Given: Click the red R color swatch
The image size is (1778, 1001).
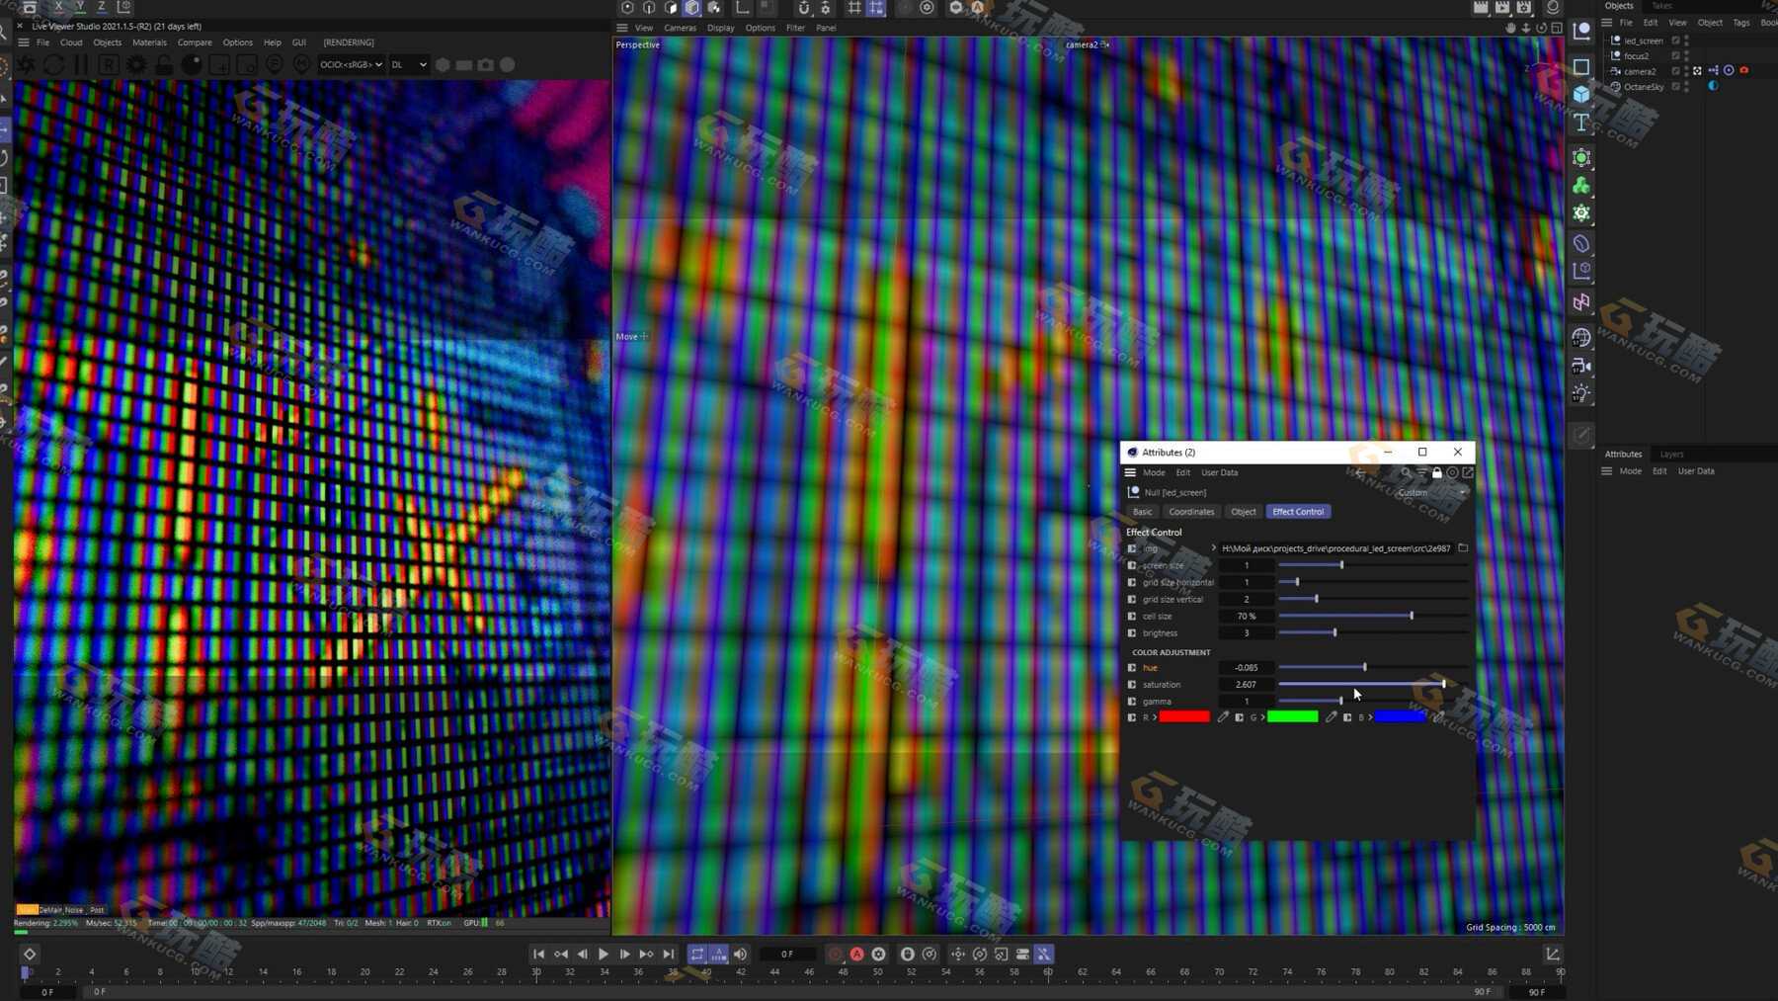Looking at the screenshot, I should pyautogui.click(x=1184, y=717).
